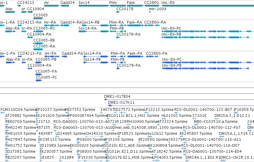Select BAC clone DME1-017E04

tap(179, 100)
